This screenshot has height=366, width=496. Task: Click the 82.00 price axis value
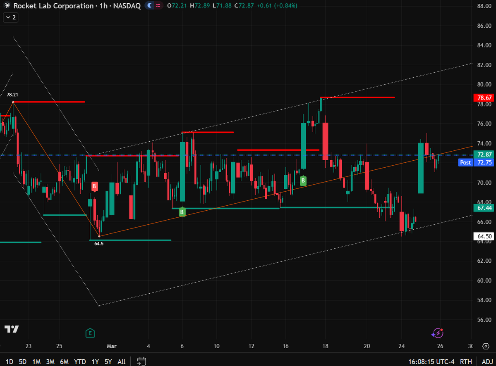484,65
